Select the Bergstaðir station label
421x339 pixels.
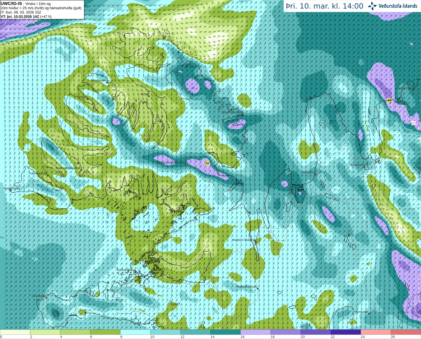pyautogui.click(x=357, y=165)
